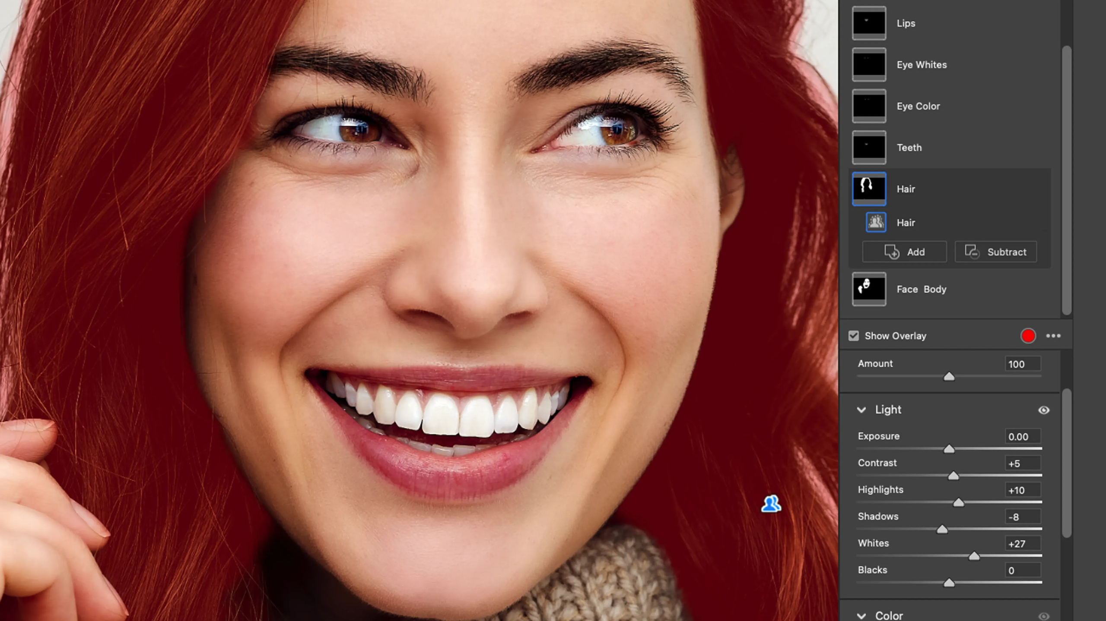This screenshot has width=1106, height=621.
Task: Select the Face Body mask thumbnail
Action: [x=869, y=289]
